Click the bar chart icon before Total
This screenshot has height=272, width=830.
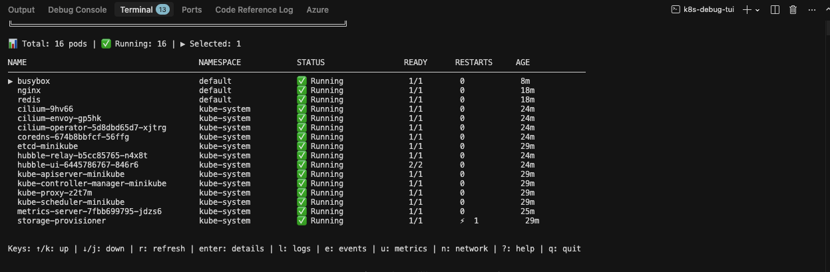coord(13,44)
